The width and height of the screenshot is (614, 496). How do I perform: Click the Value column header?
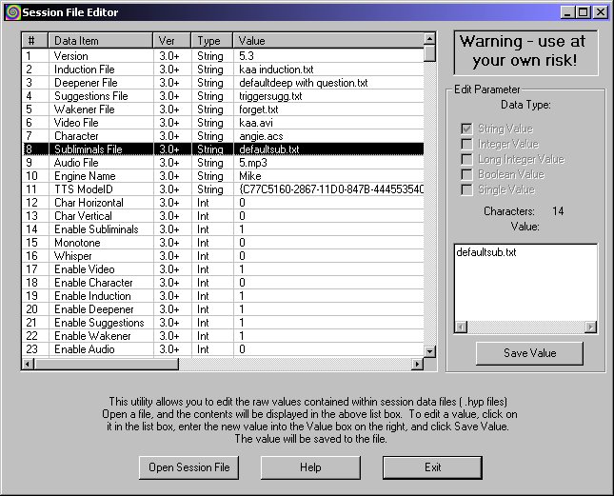327,41
